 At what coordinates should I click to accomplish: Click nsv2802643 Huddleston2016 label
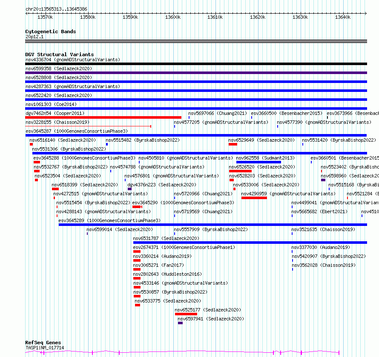pyautogui.click(x=167, y=274)
